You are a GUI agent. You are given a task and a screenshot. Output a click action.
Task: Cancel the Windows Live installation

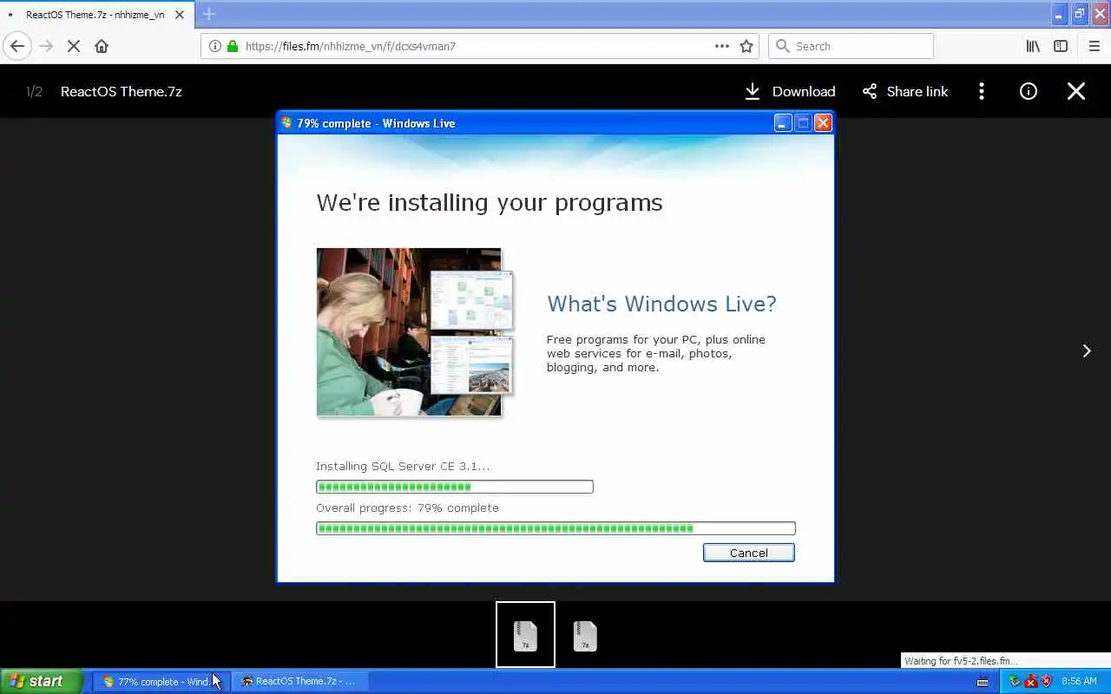point(749,553)
